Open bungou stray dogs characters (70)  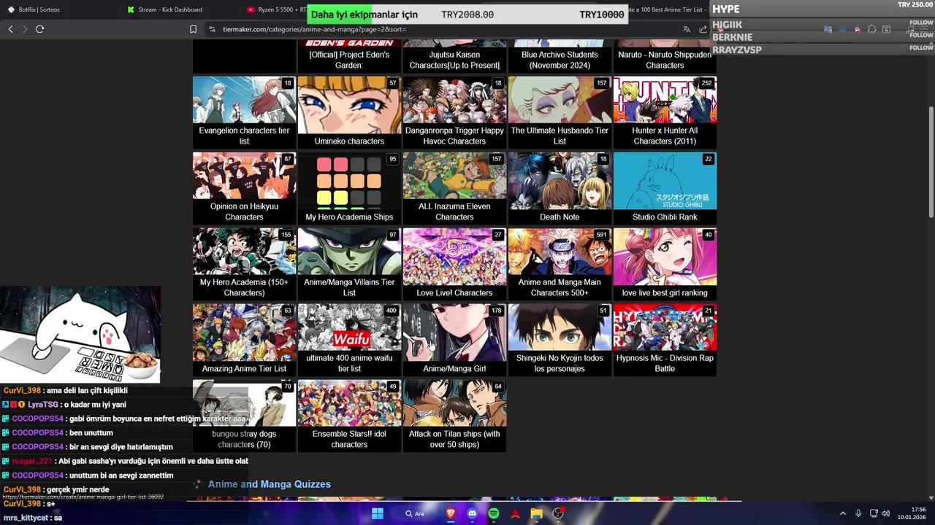[x=244, y=416]
